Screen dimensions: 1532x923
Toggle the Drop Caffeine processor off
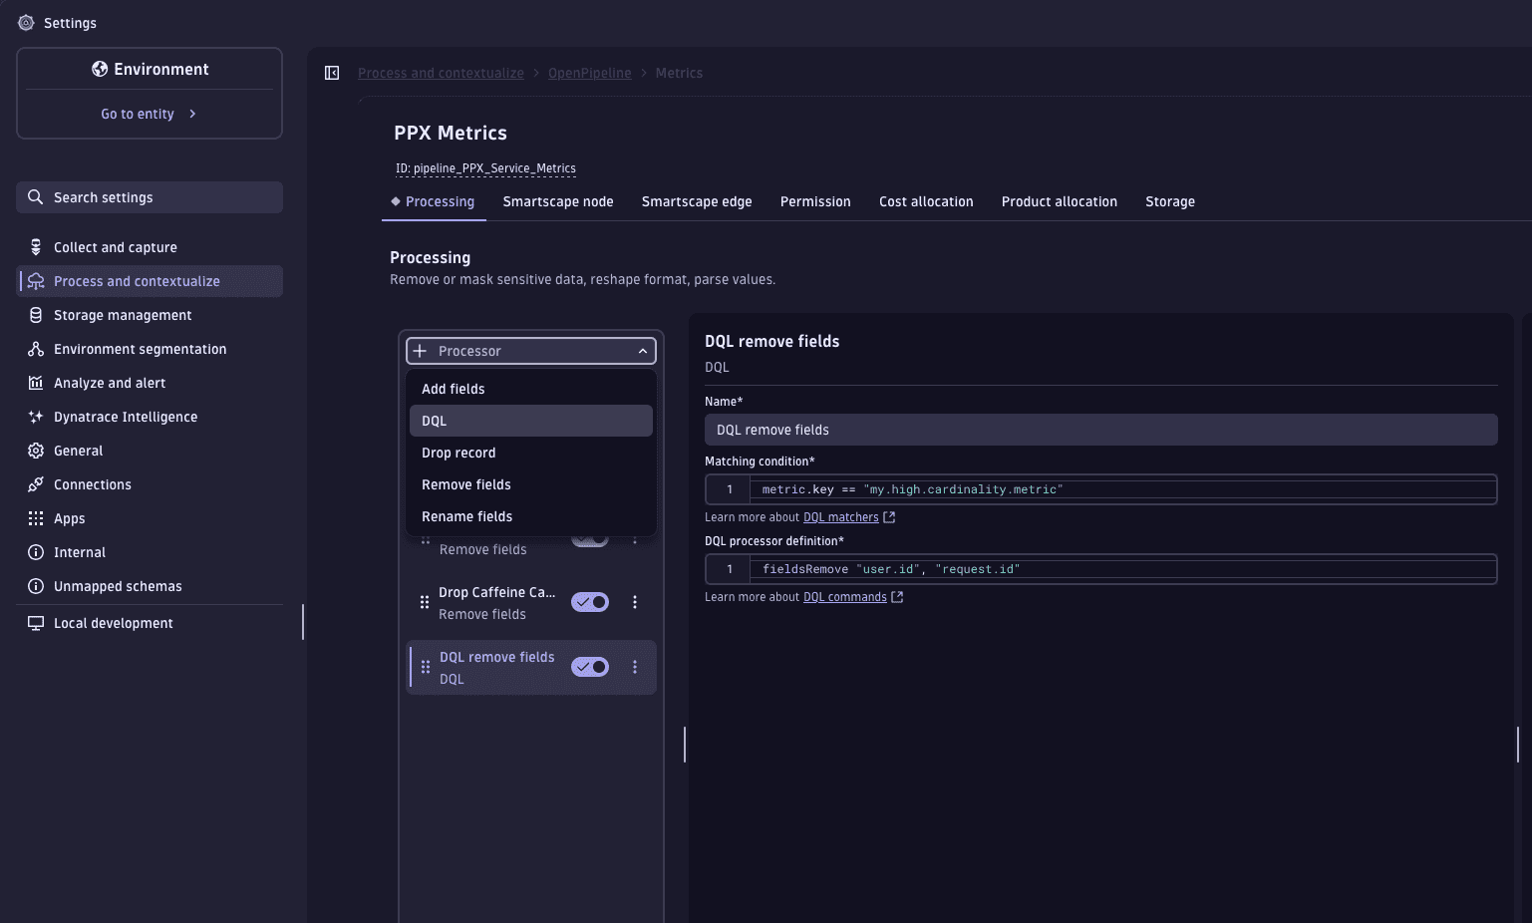point(589,602)
